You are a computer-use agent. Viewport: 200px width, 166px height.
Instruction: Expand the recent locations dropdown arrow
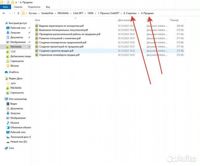tap(14, 13)
